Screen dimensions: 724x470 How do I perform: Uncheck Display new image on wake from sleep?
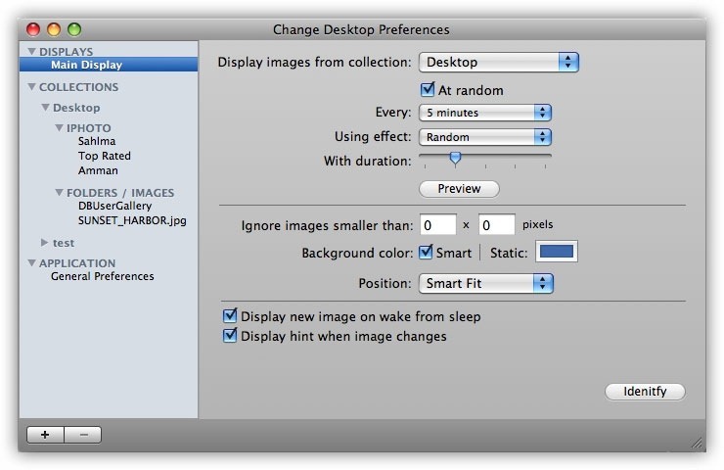click(231, 316)
